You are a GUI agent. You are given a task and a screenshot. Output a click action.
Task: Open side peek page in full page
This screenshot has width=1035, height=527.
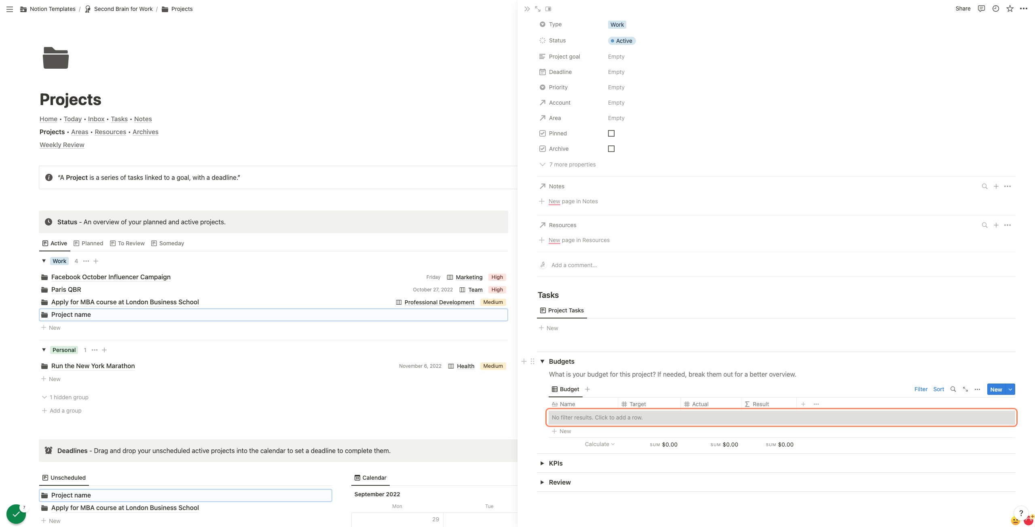(x=538, y=9)
